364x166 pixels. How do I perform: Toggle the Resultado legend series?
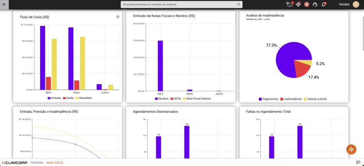click(x=84, y=98)
